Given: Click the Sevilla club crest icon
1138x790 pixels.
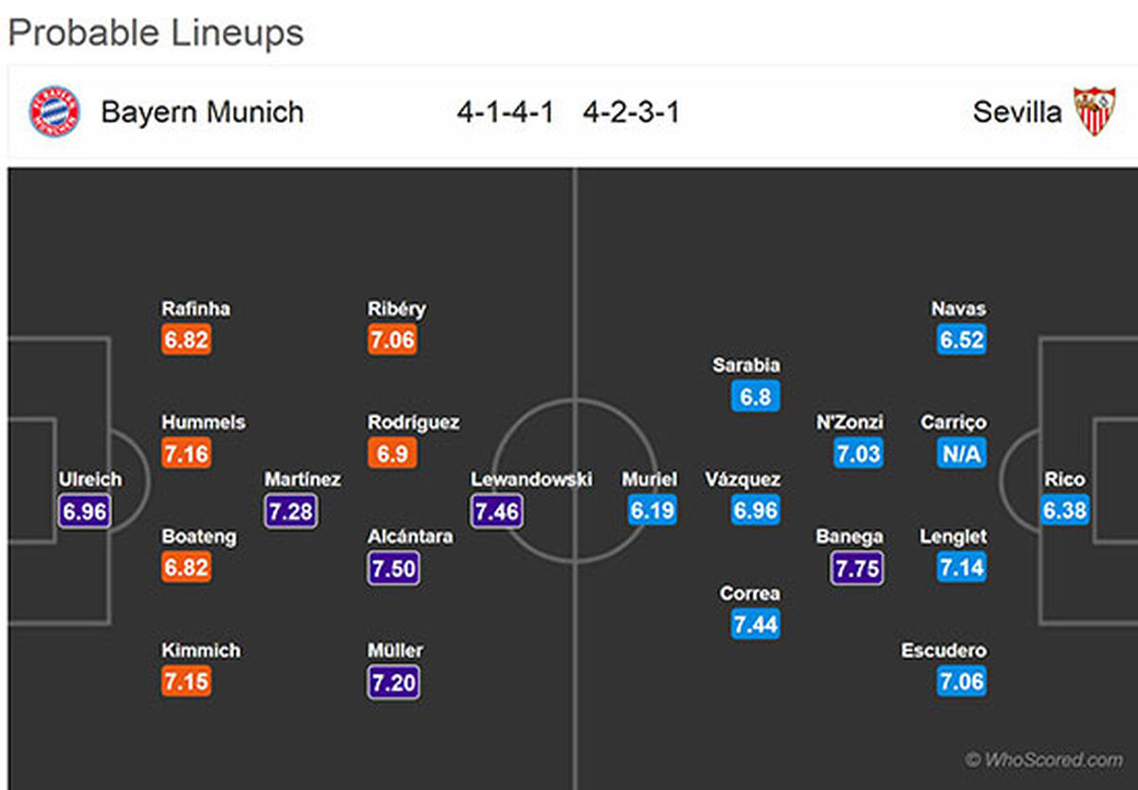Looking at the screenshot, I should point(1094,111).
